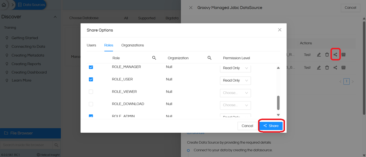Click the edit pencil icon in first row

(319, 55)
